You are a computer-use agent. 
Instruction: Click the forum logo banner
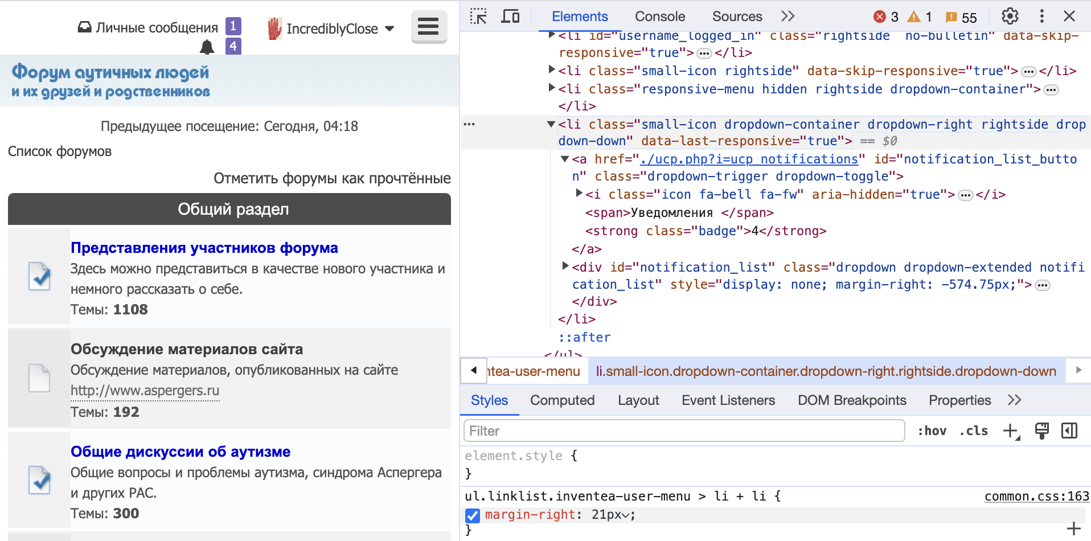point(111,80)
